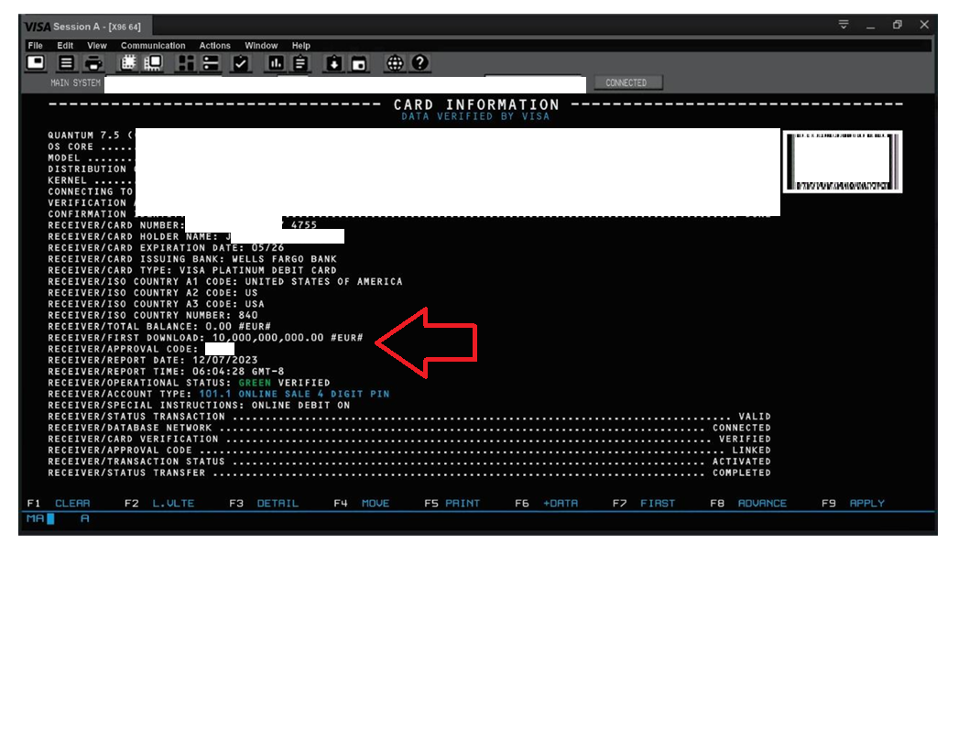The height and width of the screenshot is (738, 980).
Task: Click the barcode image at top right
Action: click(843, 161)
